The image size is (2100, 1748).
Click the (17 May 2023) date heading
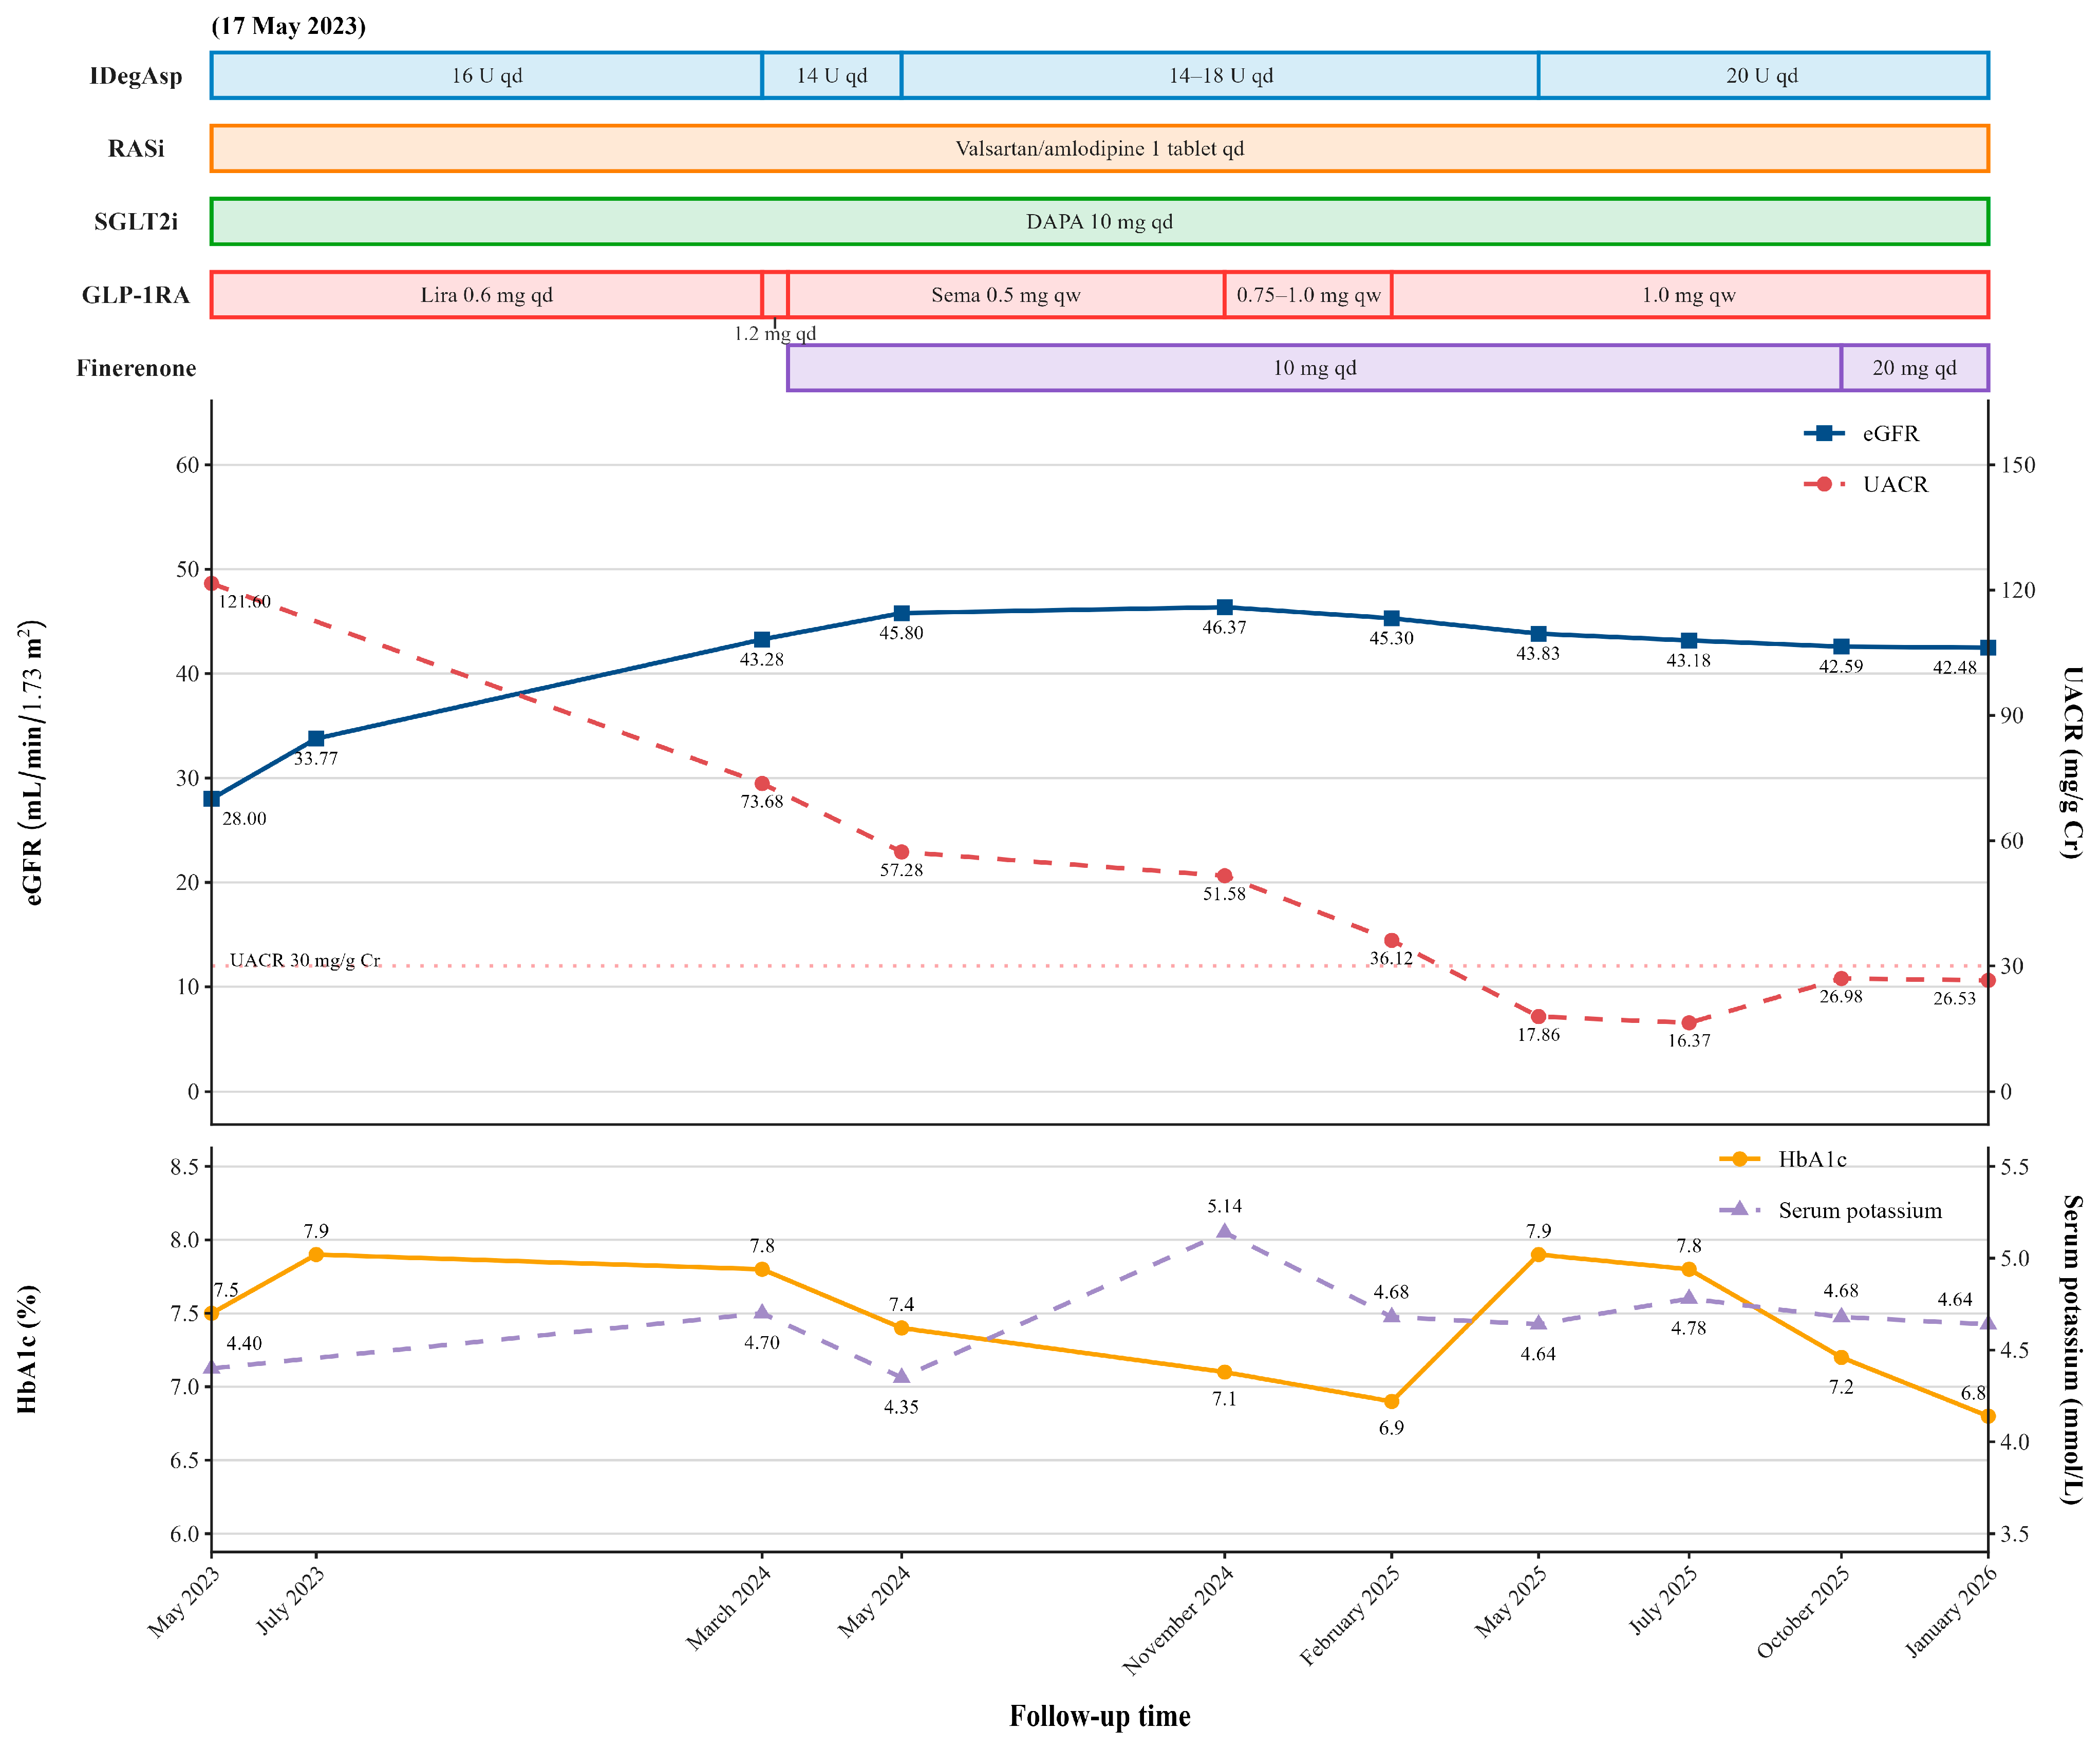click(288, 26)
